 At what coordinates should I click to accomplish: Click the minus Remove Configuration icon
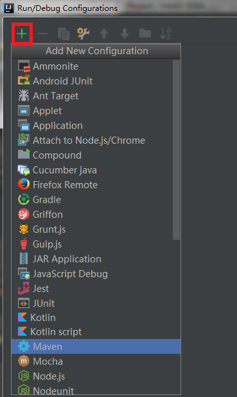pos(42,34)
